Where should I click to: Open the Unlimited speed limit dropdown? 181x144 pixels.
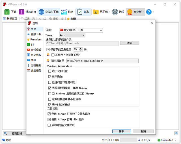175,140
